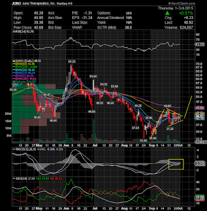Click the RSI(14) 51.70 indicator label
This screenshot has height=211, width=207.
pyautogui.click(x=23, y=32)
